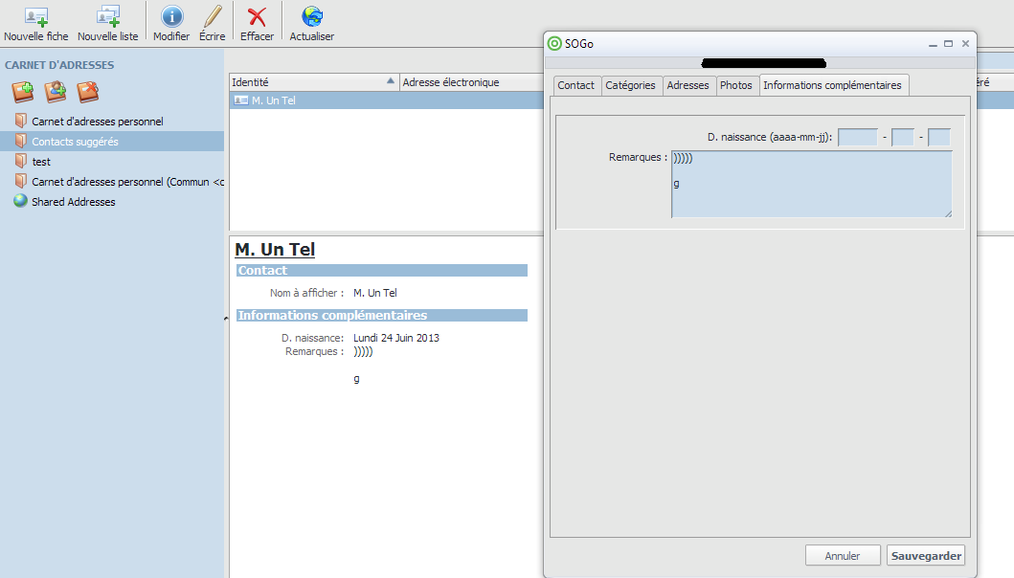
Task: Refresh the list with Actualiser
Action: (312, 17)
